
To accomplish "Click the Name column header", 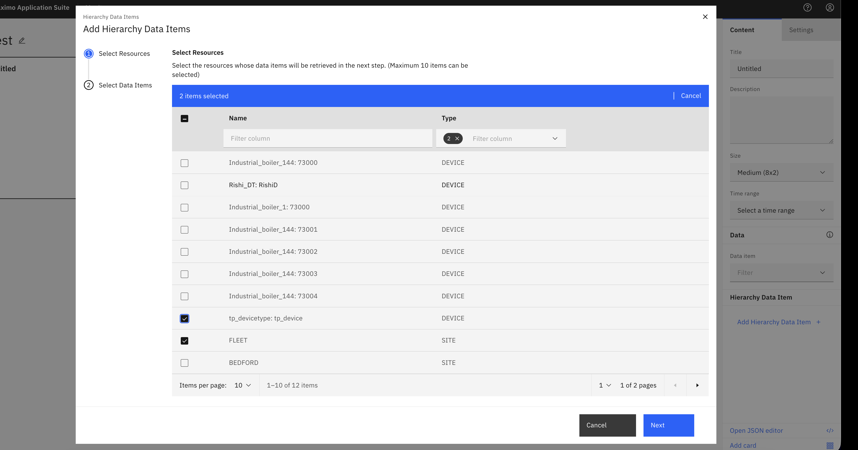I will coord(238,118).
